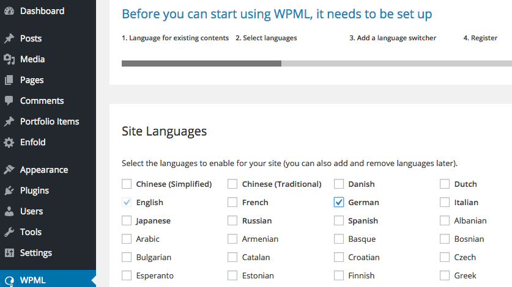Viewport: 512px width, 287px height.
Task: Click the Comments speech bubble icon
Action: click(9, 101)
